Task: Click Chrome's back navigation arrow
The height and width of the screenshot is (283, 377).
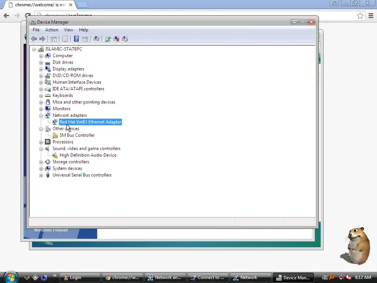Action: click(x=7, y=15)
